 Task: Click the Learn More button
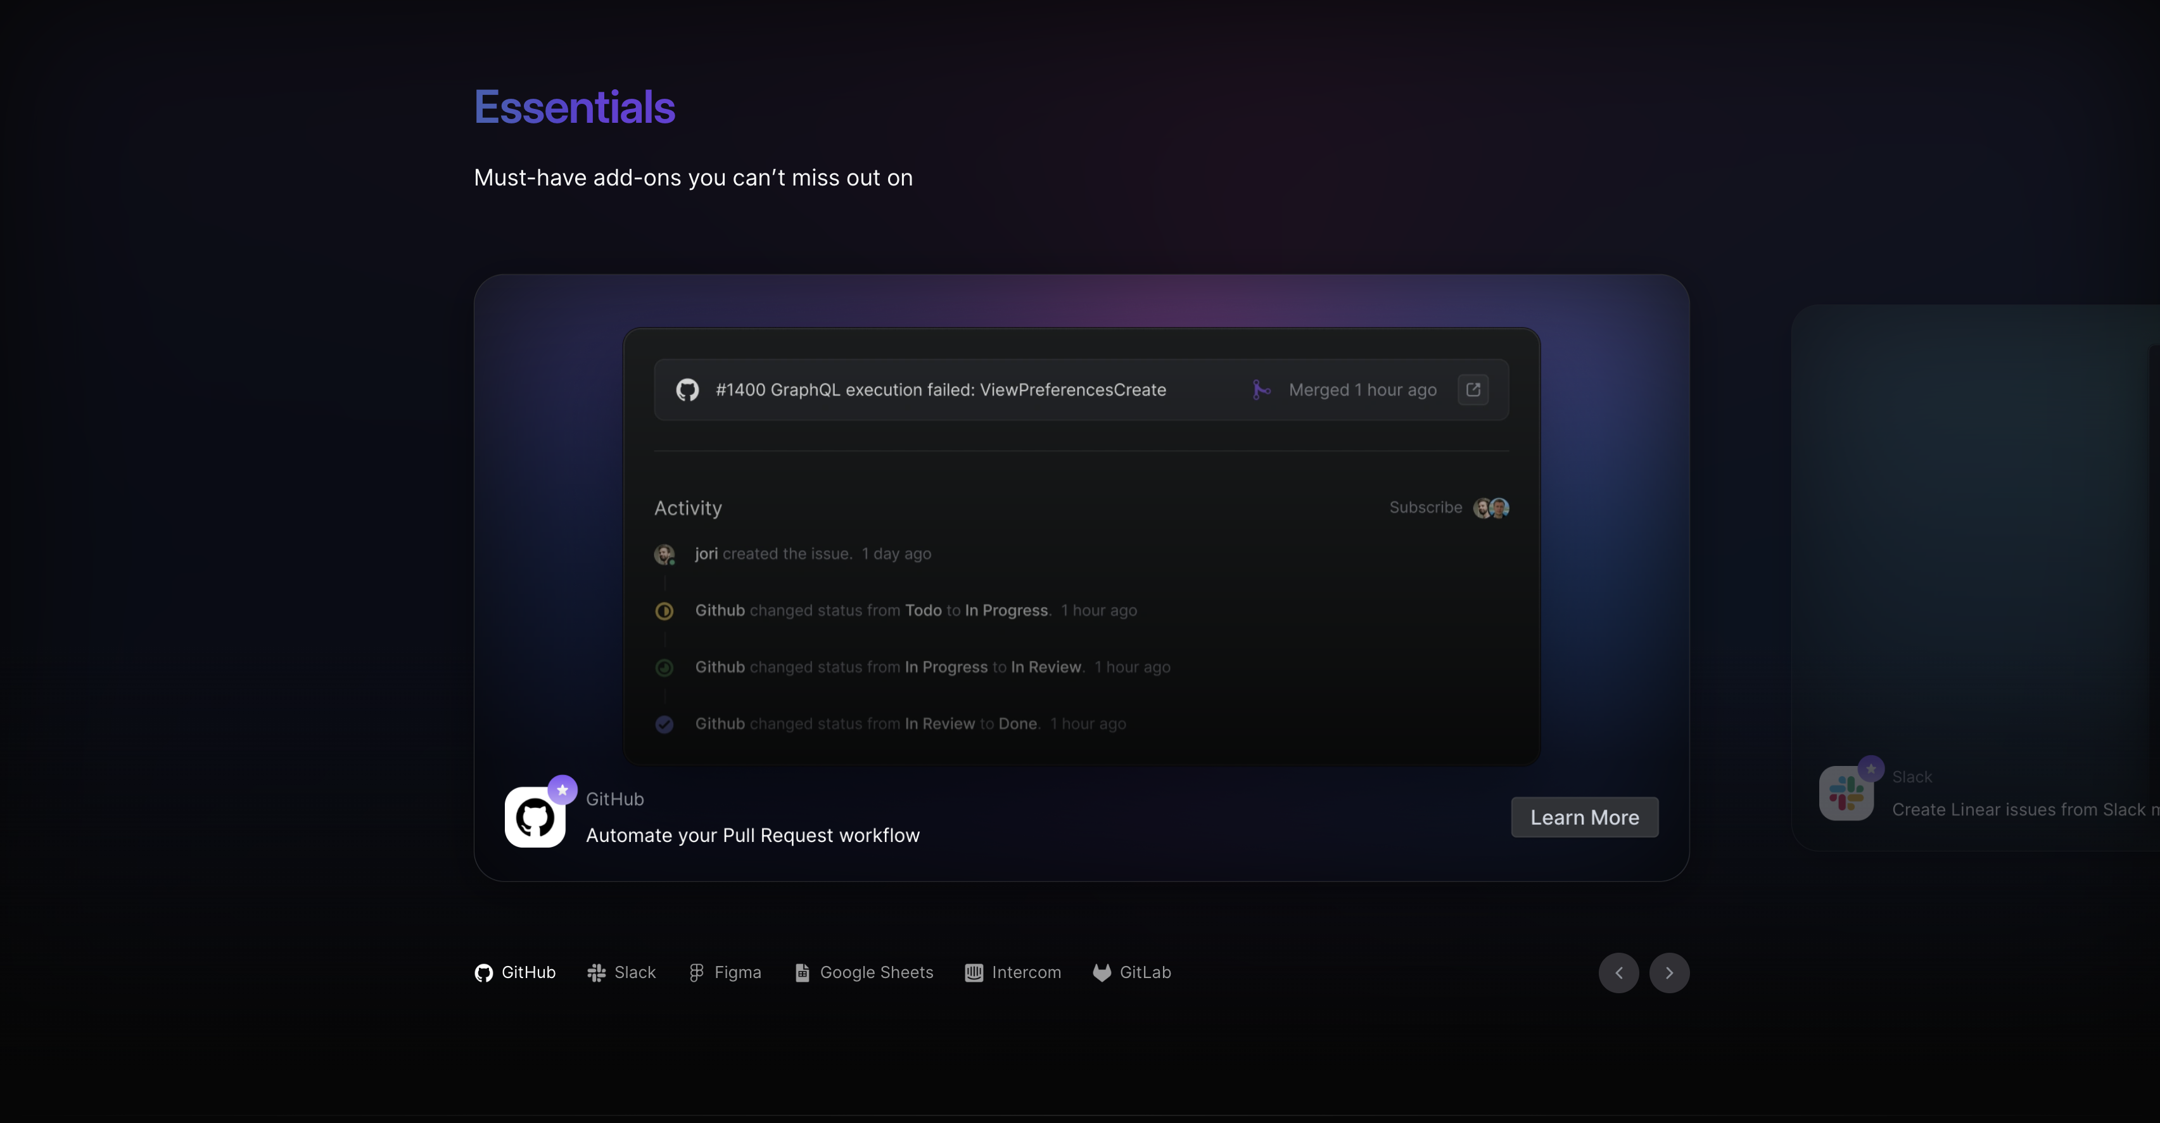[x=1585, y=817]
